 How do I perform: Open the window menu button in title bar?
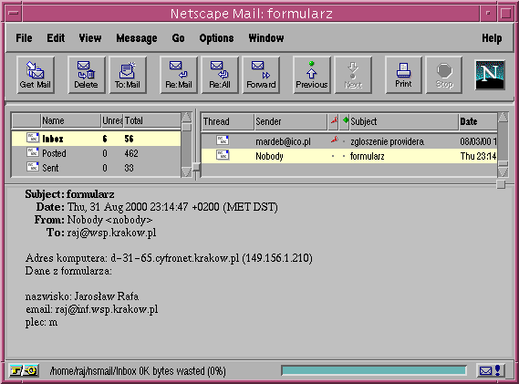point(14,14)
